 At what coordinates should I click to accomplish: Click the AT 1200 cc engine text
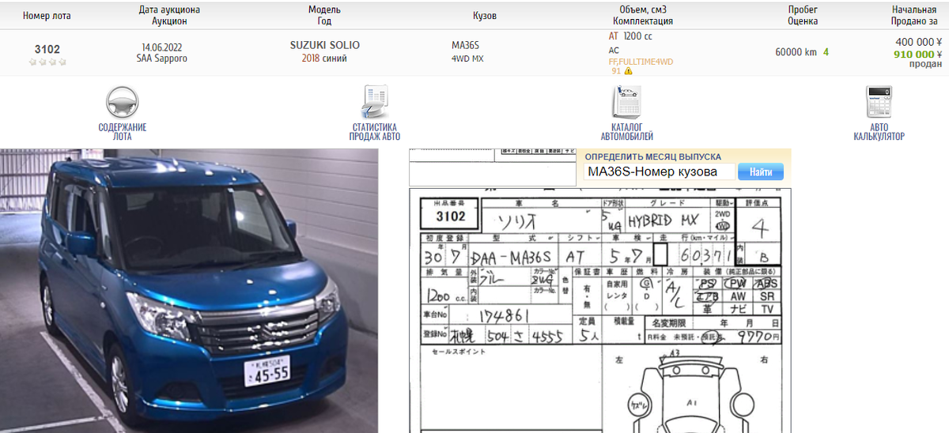tap(630, 36)
